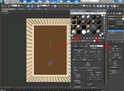Open the Graphite Modeling Tools tab
The height and width of the screenshot is (91, 124).
(9, 9)
